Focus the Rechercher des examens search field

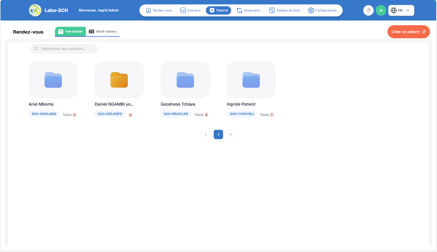pyautogui.click(x=66, y=49)
